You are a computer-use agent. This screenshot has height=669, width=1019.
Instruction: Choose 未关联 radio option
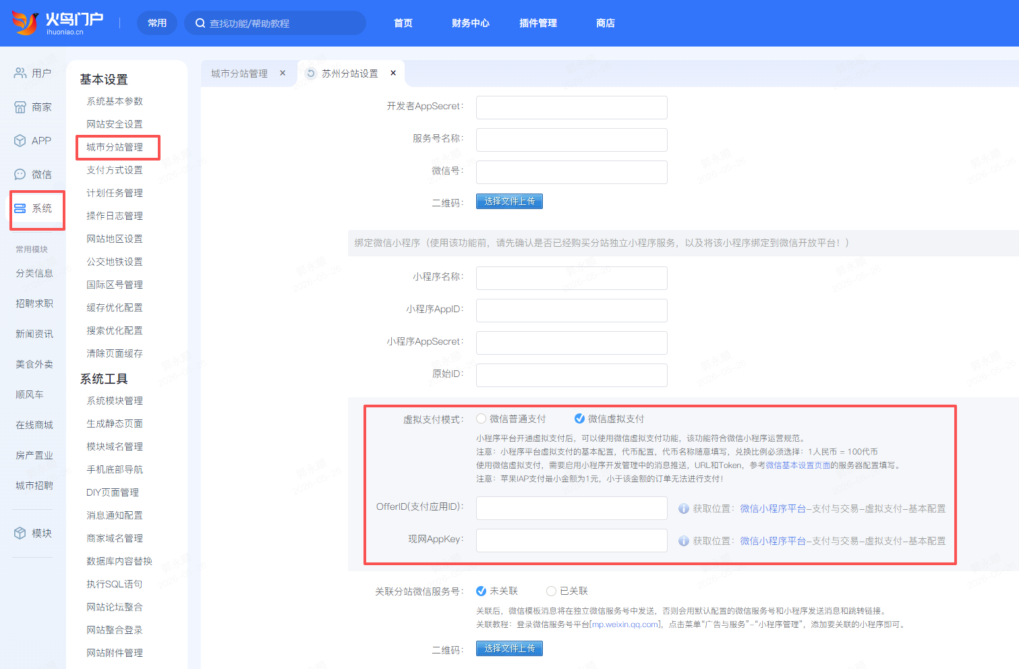point(481,591)
